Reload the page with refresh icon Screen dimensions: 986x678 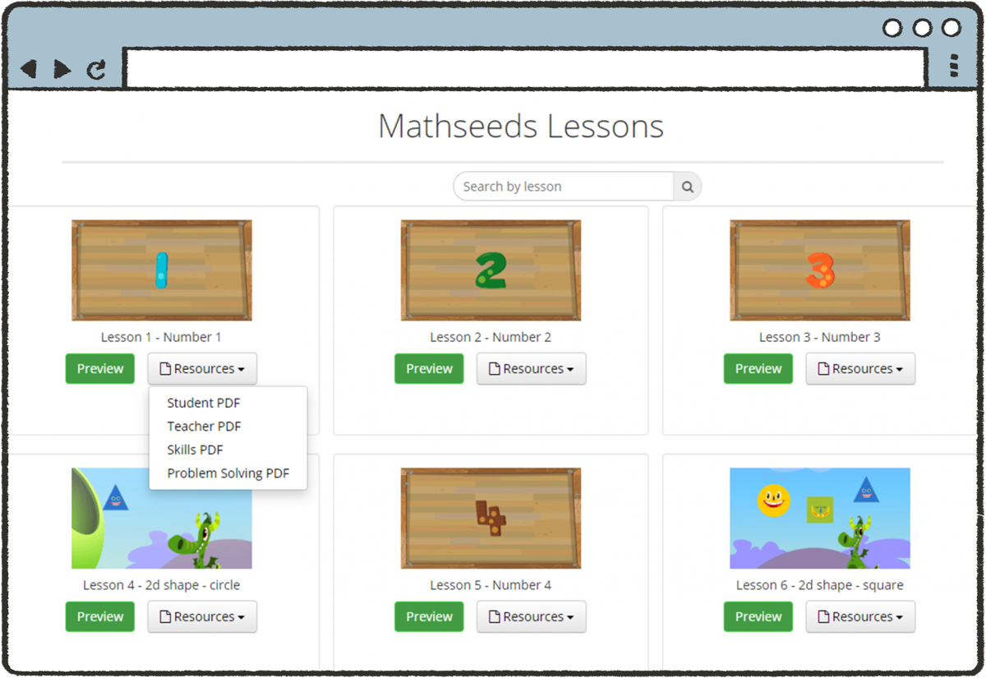97,69
